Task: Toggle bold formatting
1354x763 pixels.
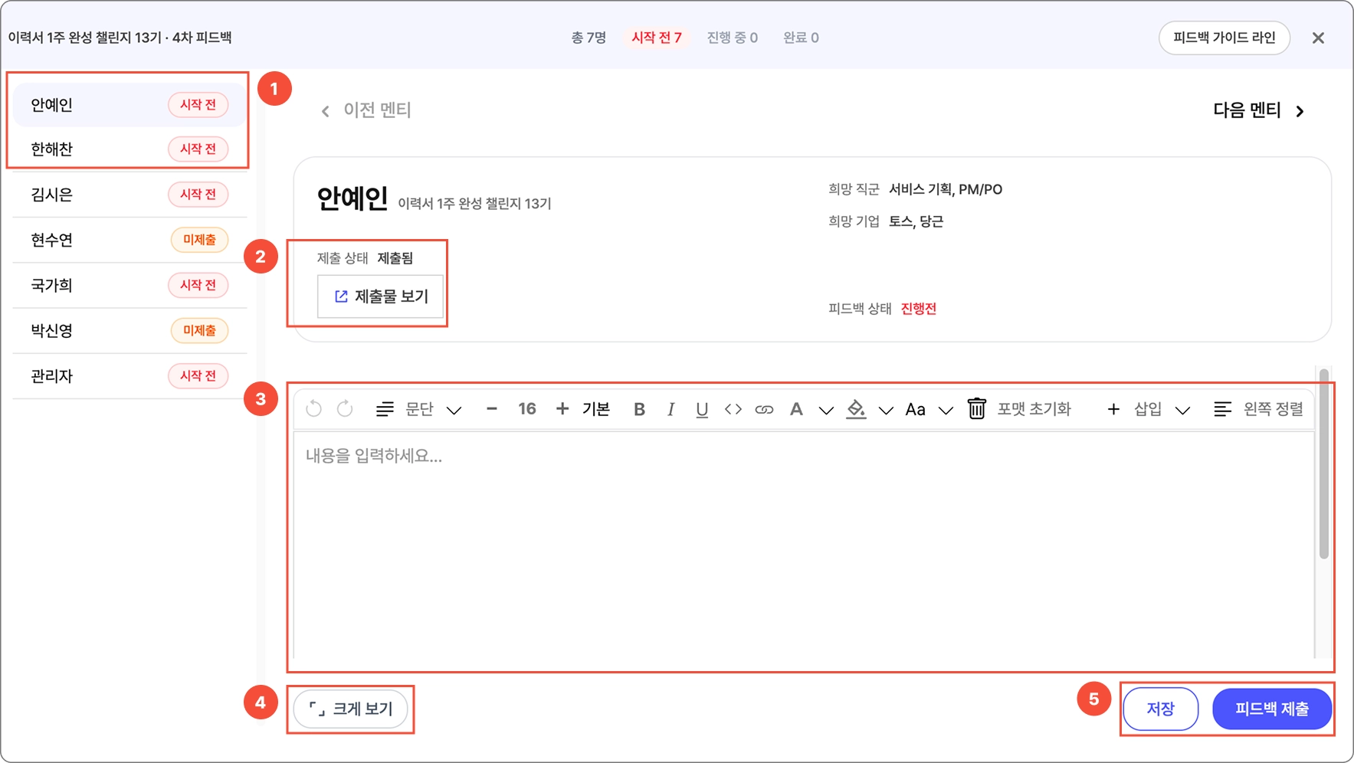Action: 639,409
